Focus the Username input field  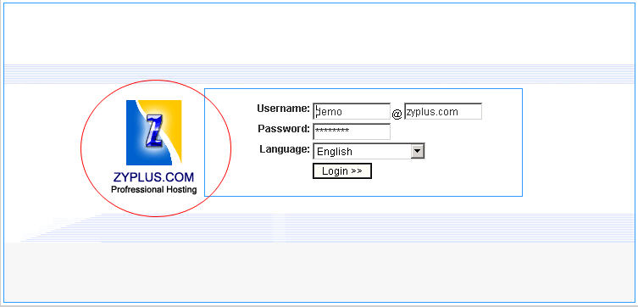(352, 112)
